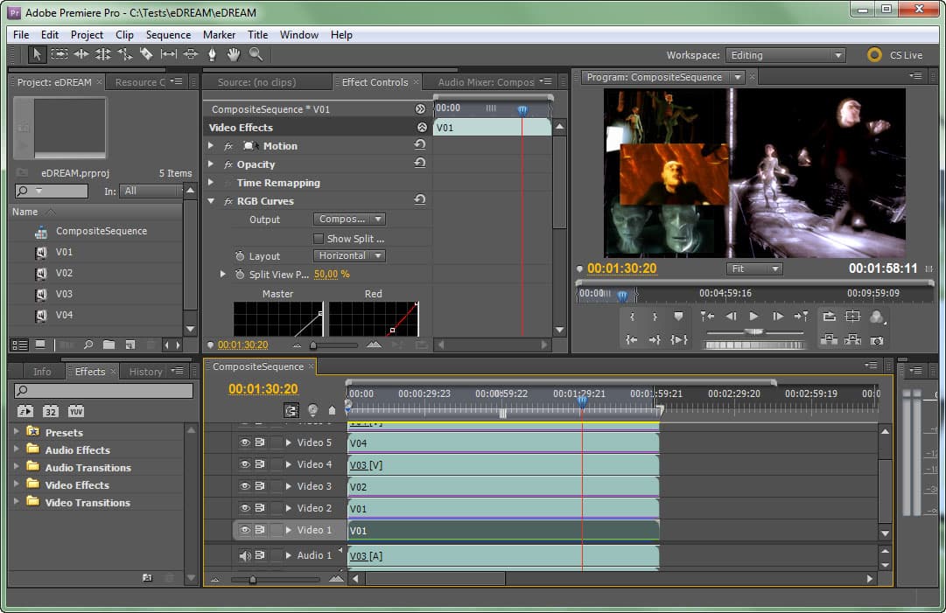Click the YUV effects filter icon
The image size is (946, 613).
point(76,411)
